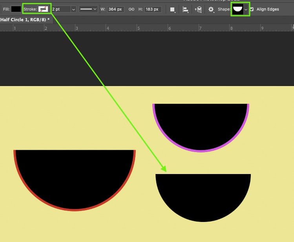Click the stroke width field showing 2 pt

click(61, 9)
